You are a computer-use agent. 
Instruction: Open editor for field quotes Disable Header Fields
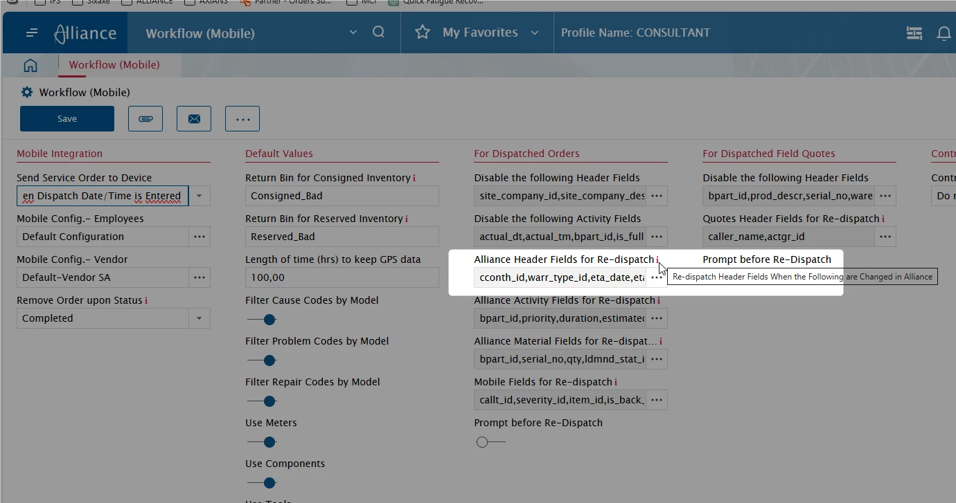click(885, 196)
